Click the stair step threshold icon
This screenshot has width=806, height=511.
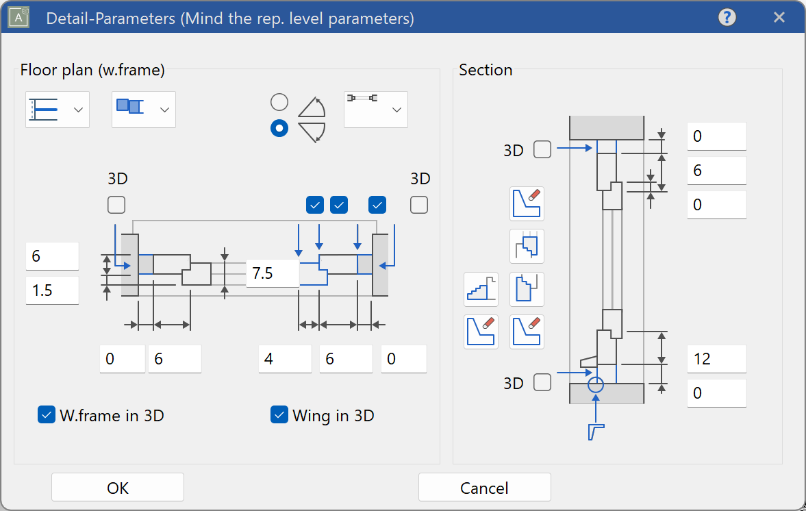click(x=481, y=289)
